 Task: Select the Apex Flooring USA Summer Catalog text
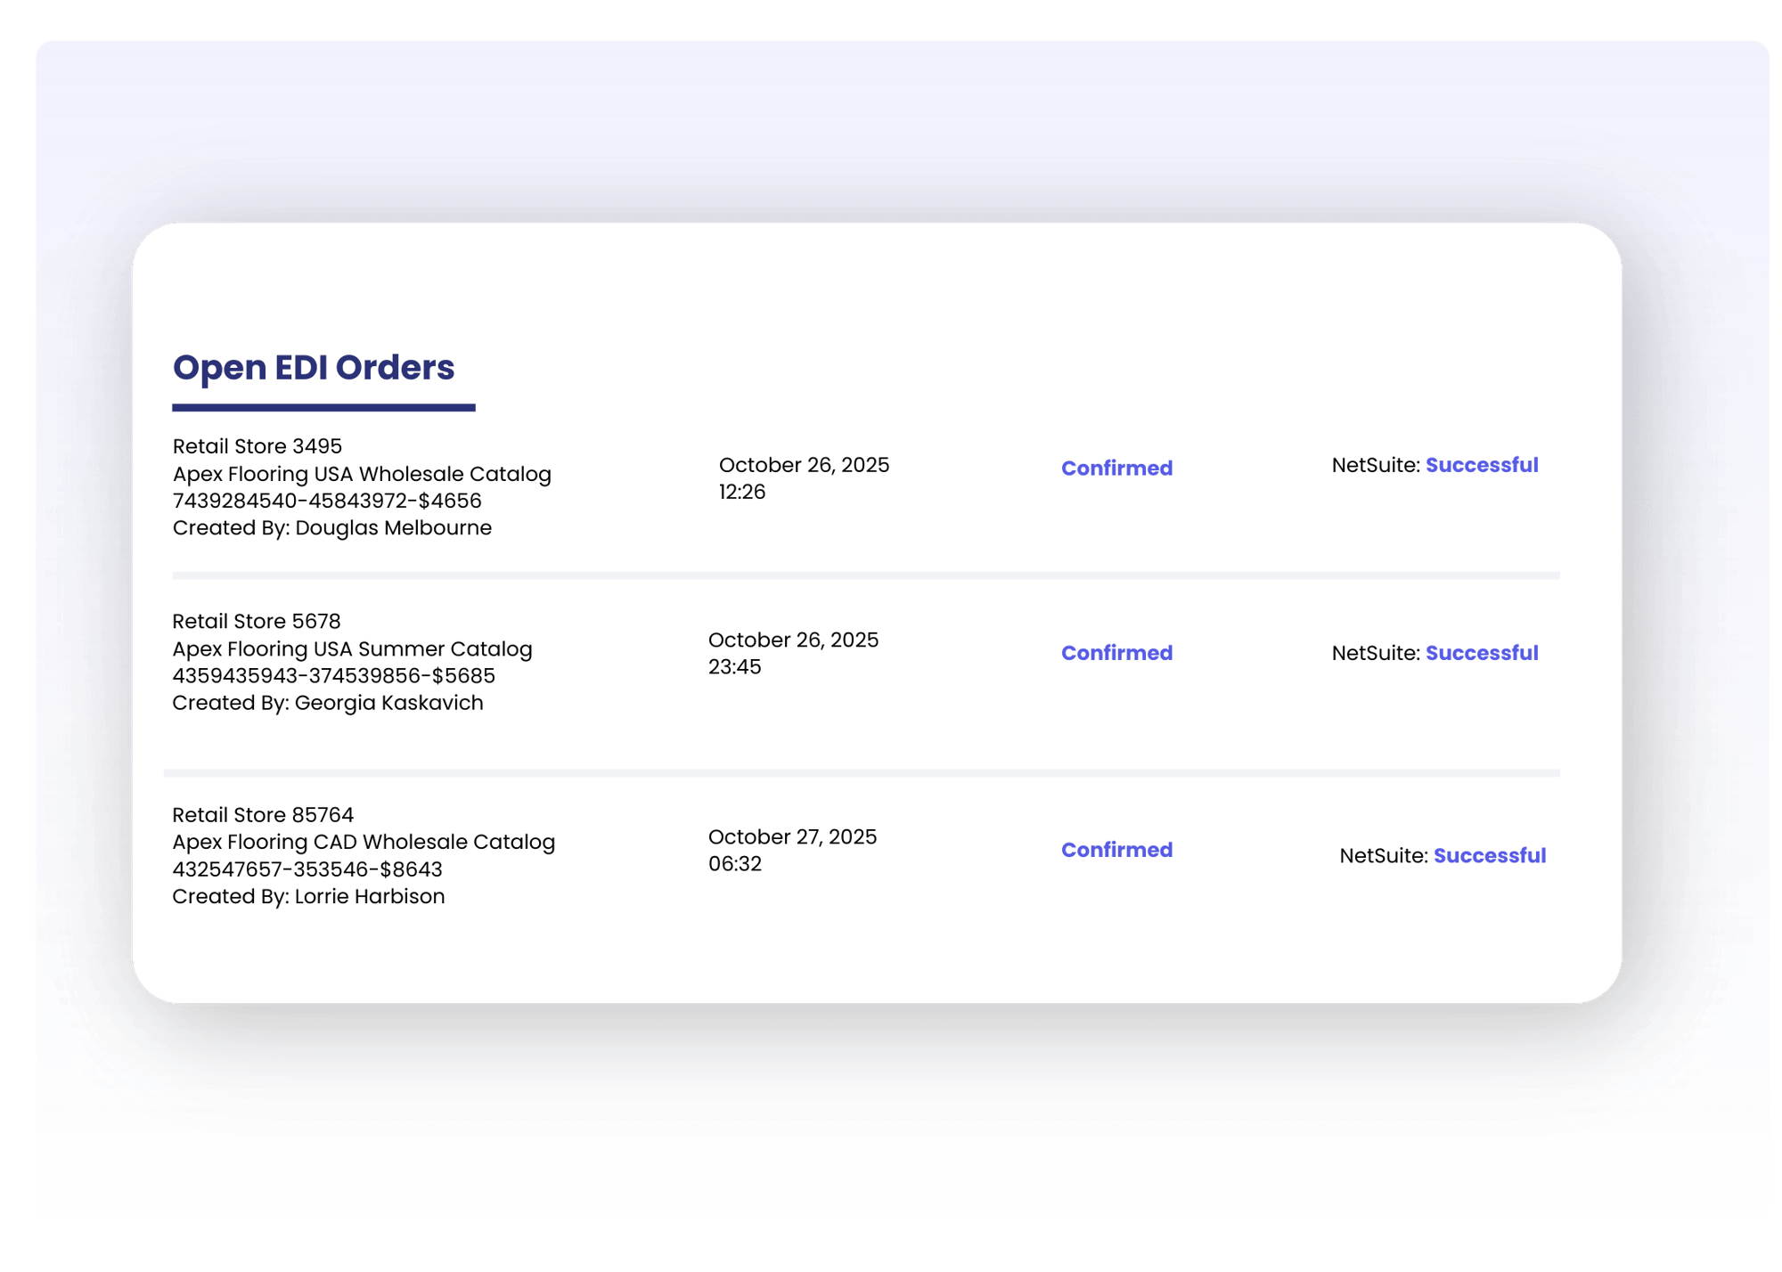click(353, 648)
